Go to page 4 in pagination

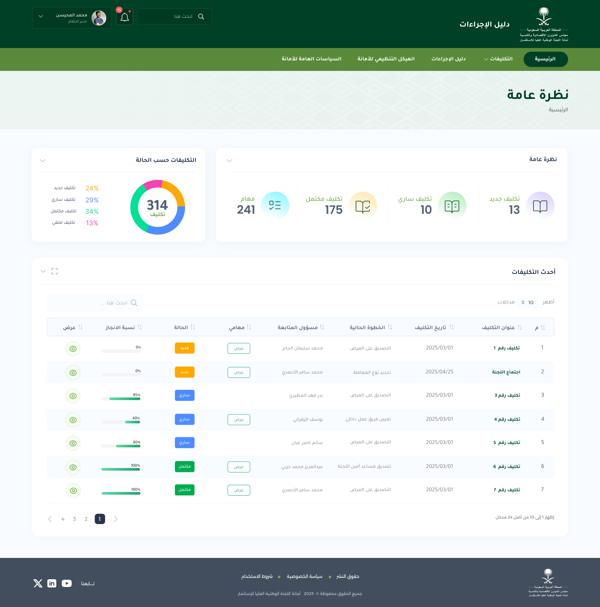pyautogui.click(x=63, y=519)
